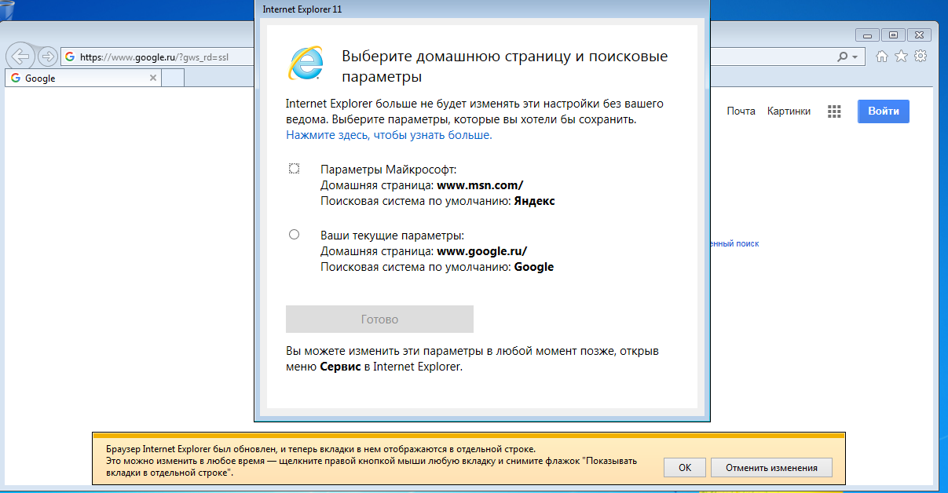The height and width of the screenshot is (493, 948).
Task: Click the Отменить изменения button
Action: click(x=771, y=467)
